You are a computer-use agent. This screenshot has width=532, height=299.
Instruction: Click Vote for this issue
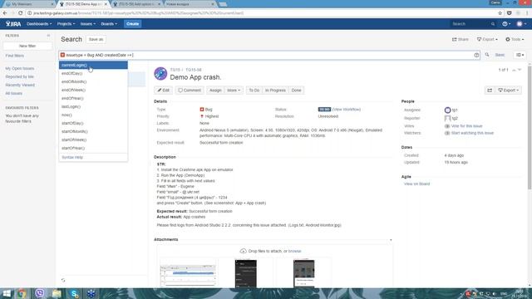pyautogui.click(x=466, y=126)
